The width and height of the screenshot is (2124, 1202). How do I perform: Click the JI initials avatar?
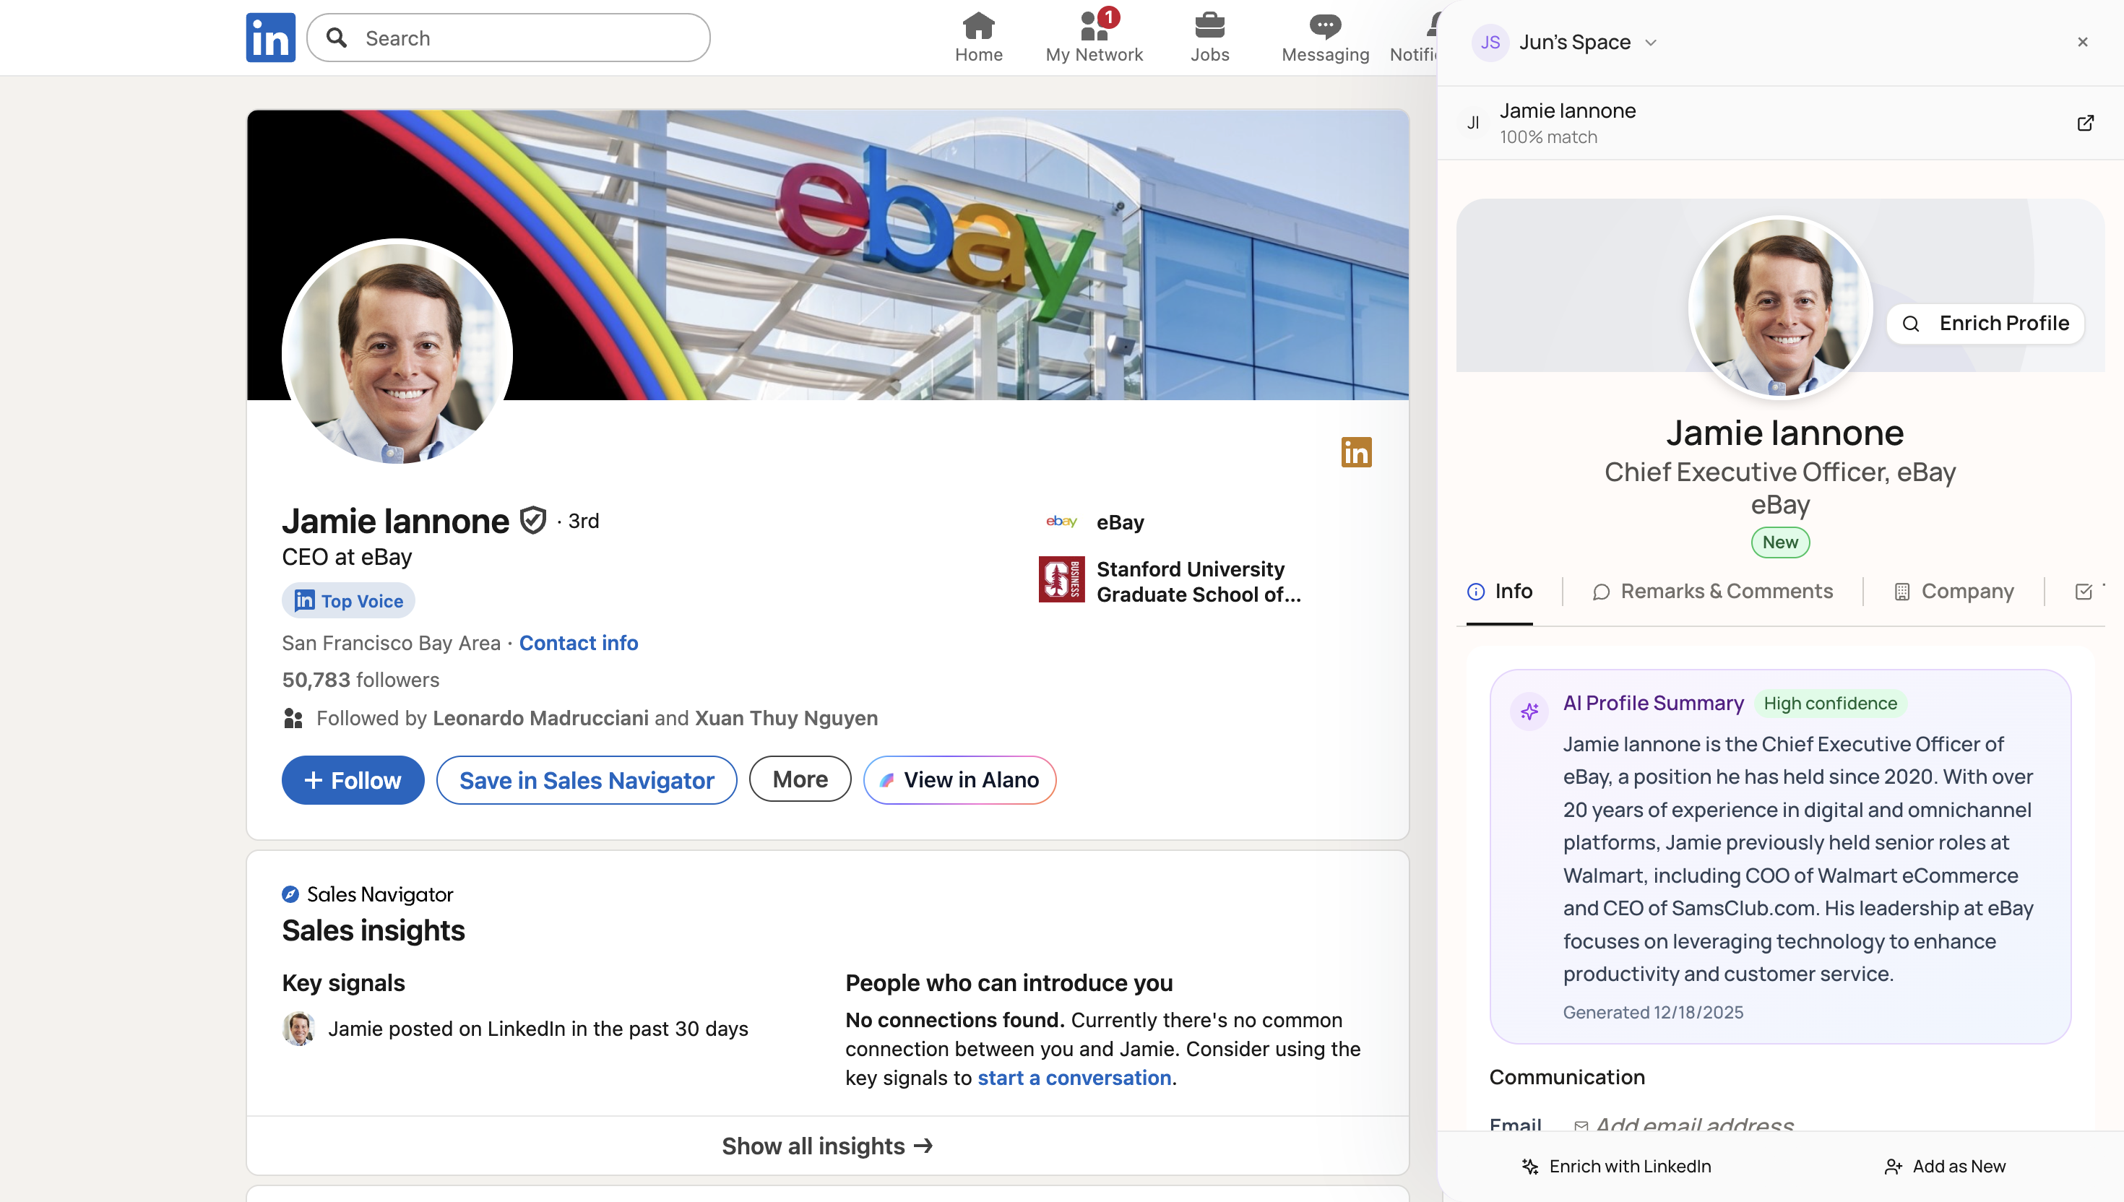1472,123
